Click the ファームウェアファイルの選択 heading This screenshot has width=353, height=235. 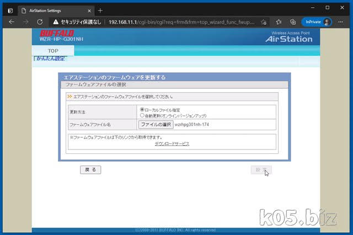point(95,84)
